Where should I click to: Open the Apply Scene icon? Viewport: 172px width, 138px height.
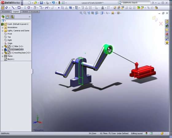113,13
